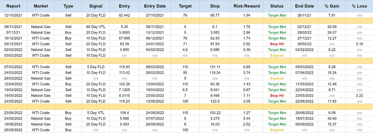Click entry value 102.26
Viewport: 373px width, 133px height.
(x=125, y=84)
